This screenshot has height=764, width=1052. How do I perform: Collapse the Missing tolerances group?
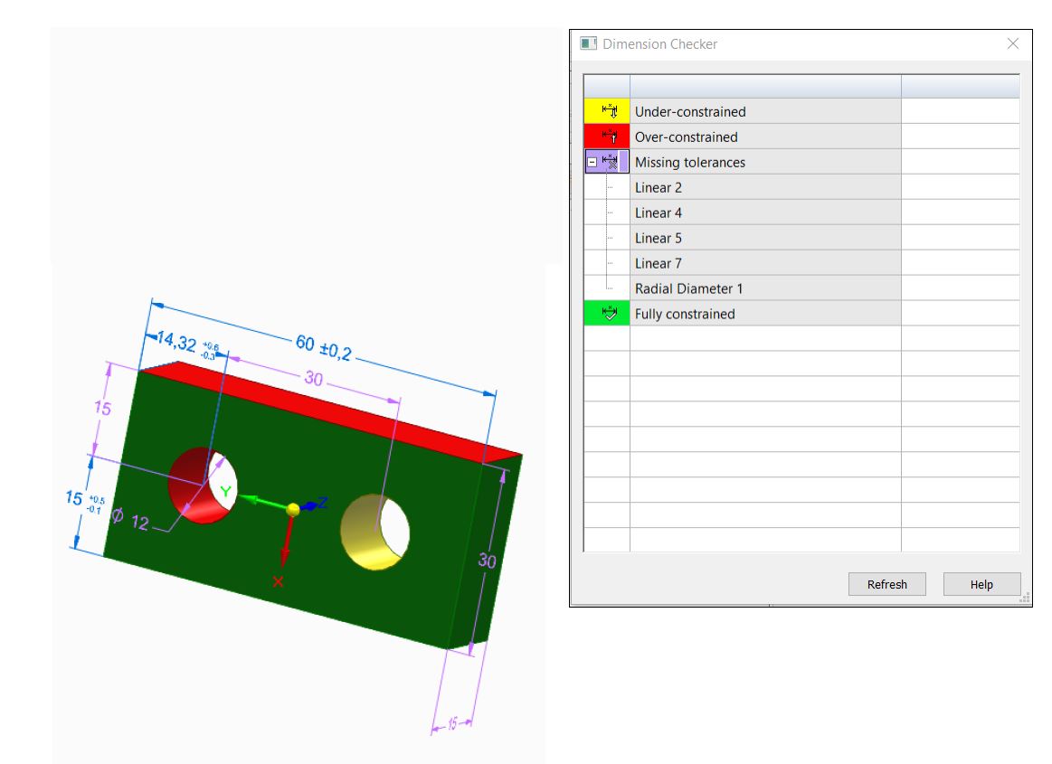(592, 161)
